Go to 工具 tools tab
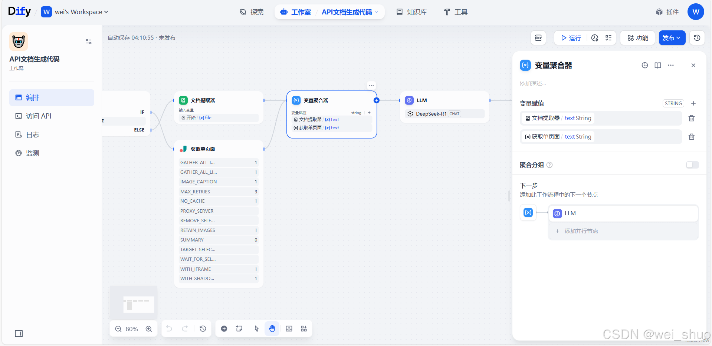712x346 pixels. point(456,12)
